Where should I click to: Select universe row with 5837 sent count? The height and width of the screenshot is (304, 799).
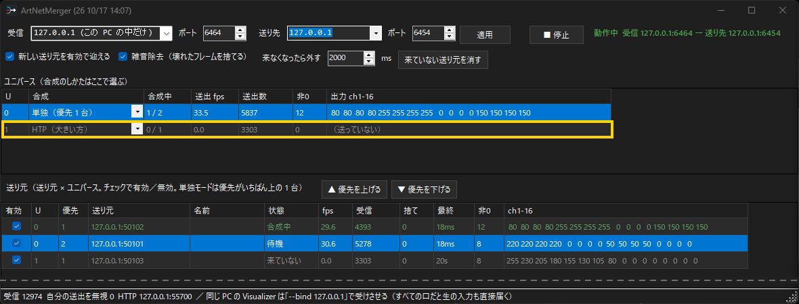click(306, 113)
